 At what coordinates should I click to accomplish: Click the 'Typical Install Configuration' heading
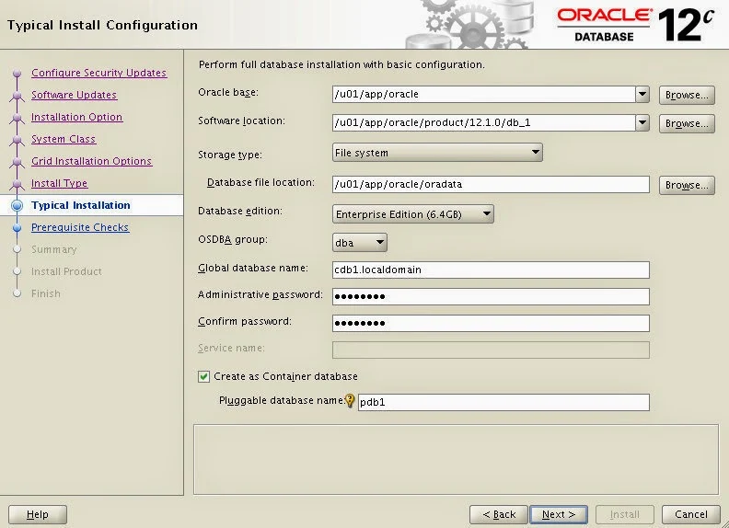click(x=102, y=25)
